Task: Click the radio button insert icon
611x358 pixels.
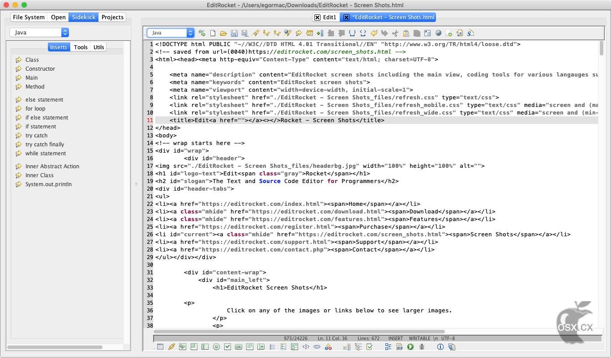Action: [x=216, y=347]
